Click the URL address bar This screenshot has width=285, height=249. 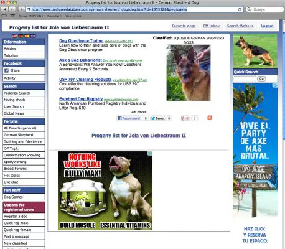(x=134, y=9)
